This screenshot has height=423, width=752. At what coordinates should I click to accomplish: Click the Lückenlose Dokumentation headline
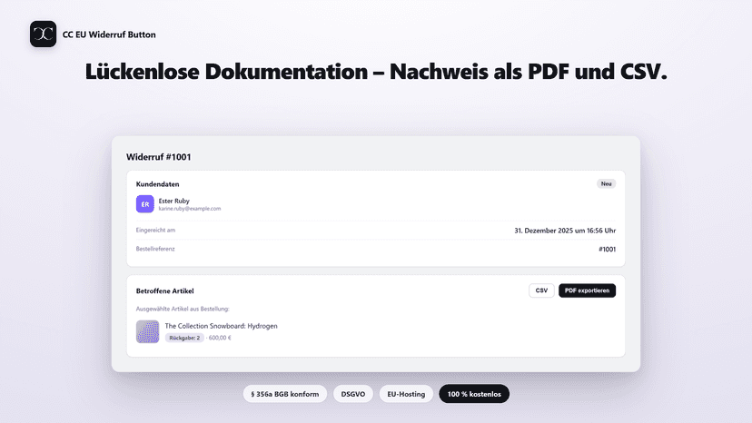point(376,72)
